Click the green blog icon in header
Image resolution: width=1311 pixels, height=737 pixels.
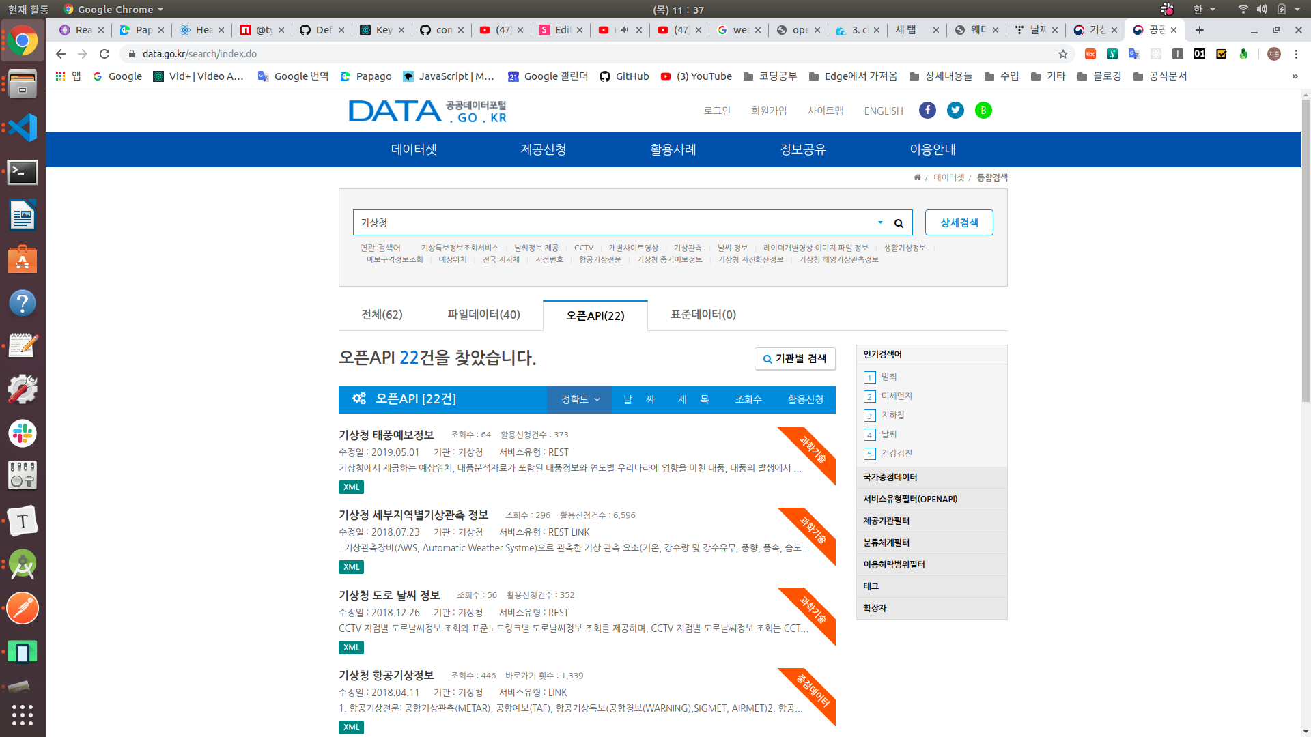[983, 111]
